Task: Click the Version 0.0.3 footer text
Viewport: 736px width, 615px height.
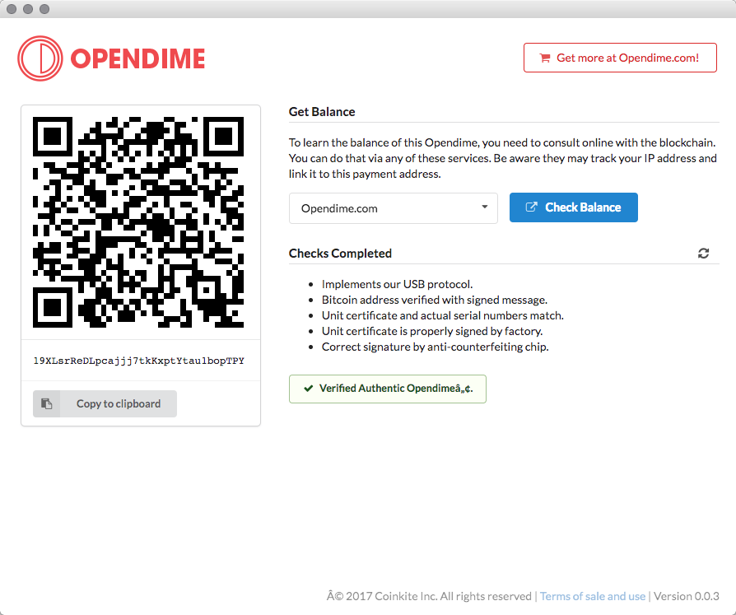Action: (x=687, y=596)
